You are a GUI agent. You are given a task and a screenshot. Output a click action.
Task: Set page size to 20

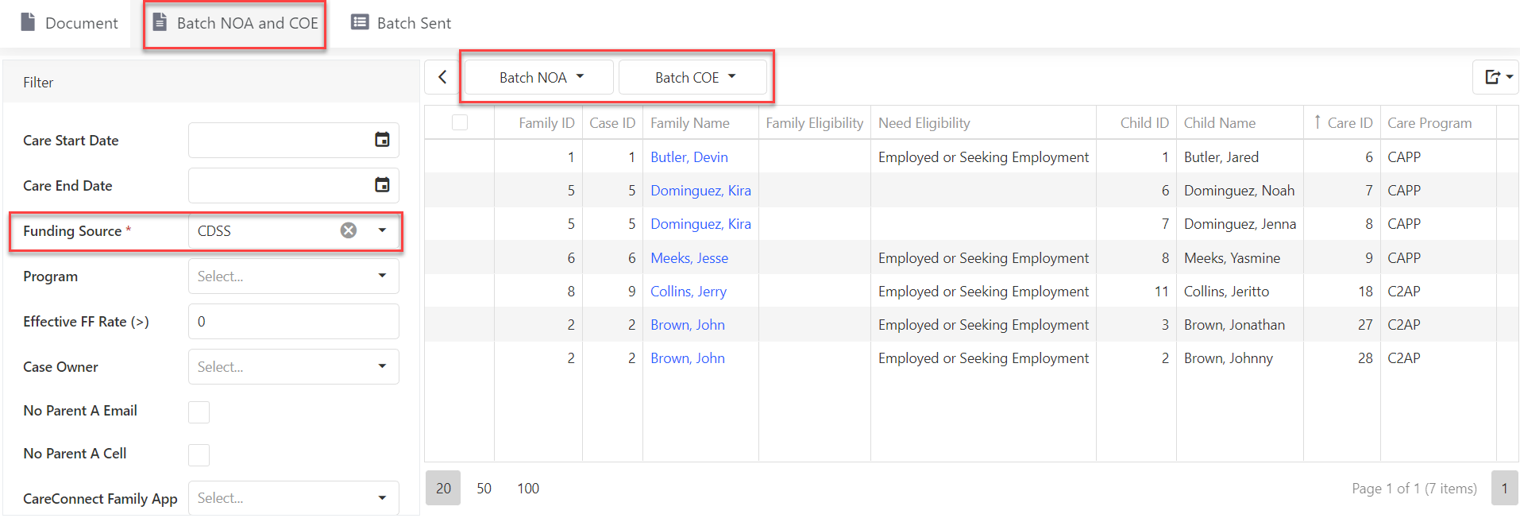point(443,488)
